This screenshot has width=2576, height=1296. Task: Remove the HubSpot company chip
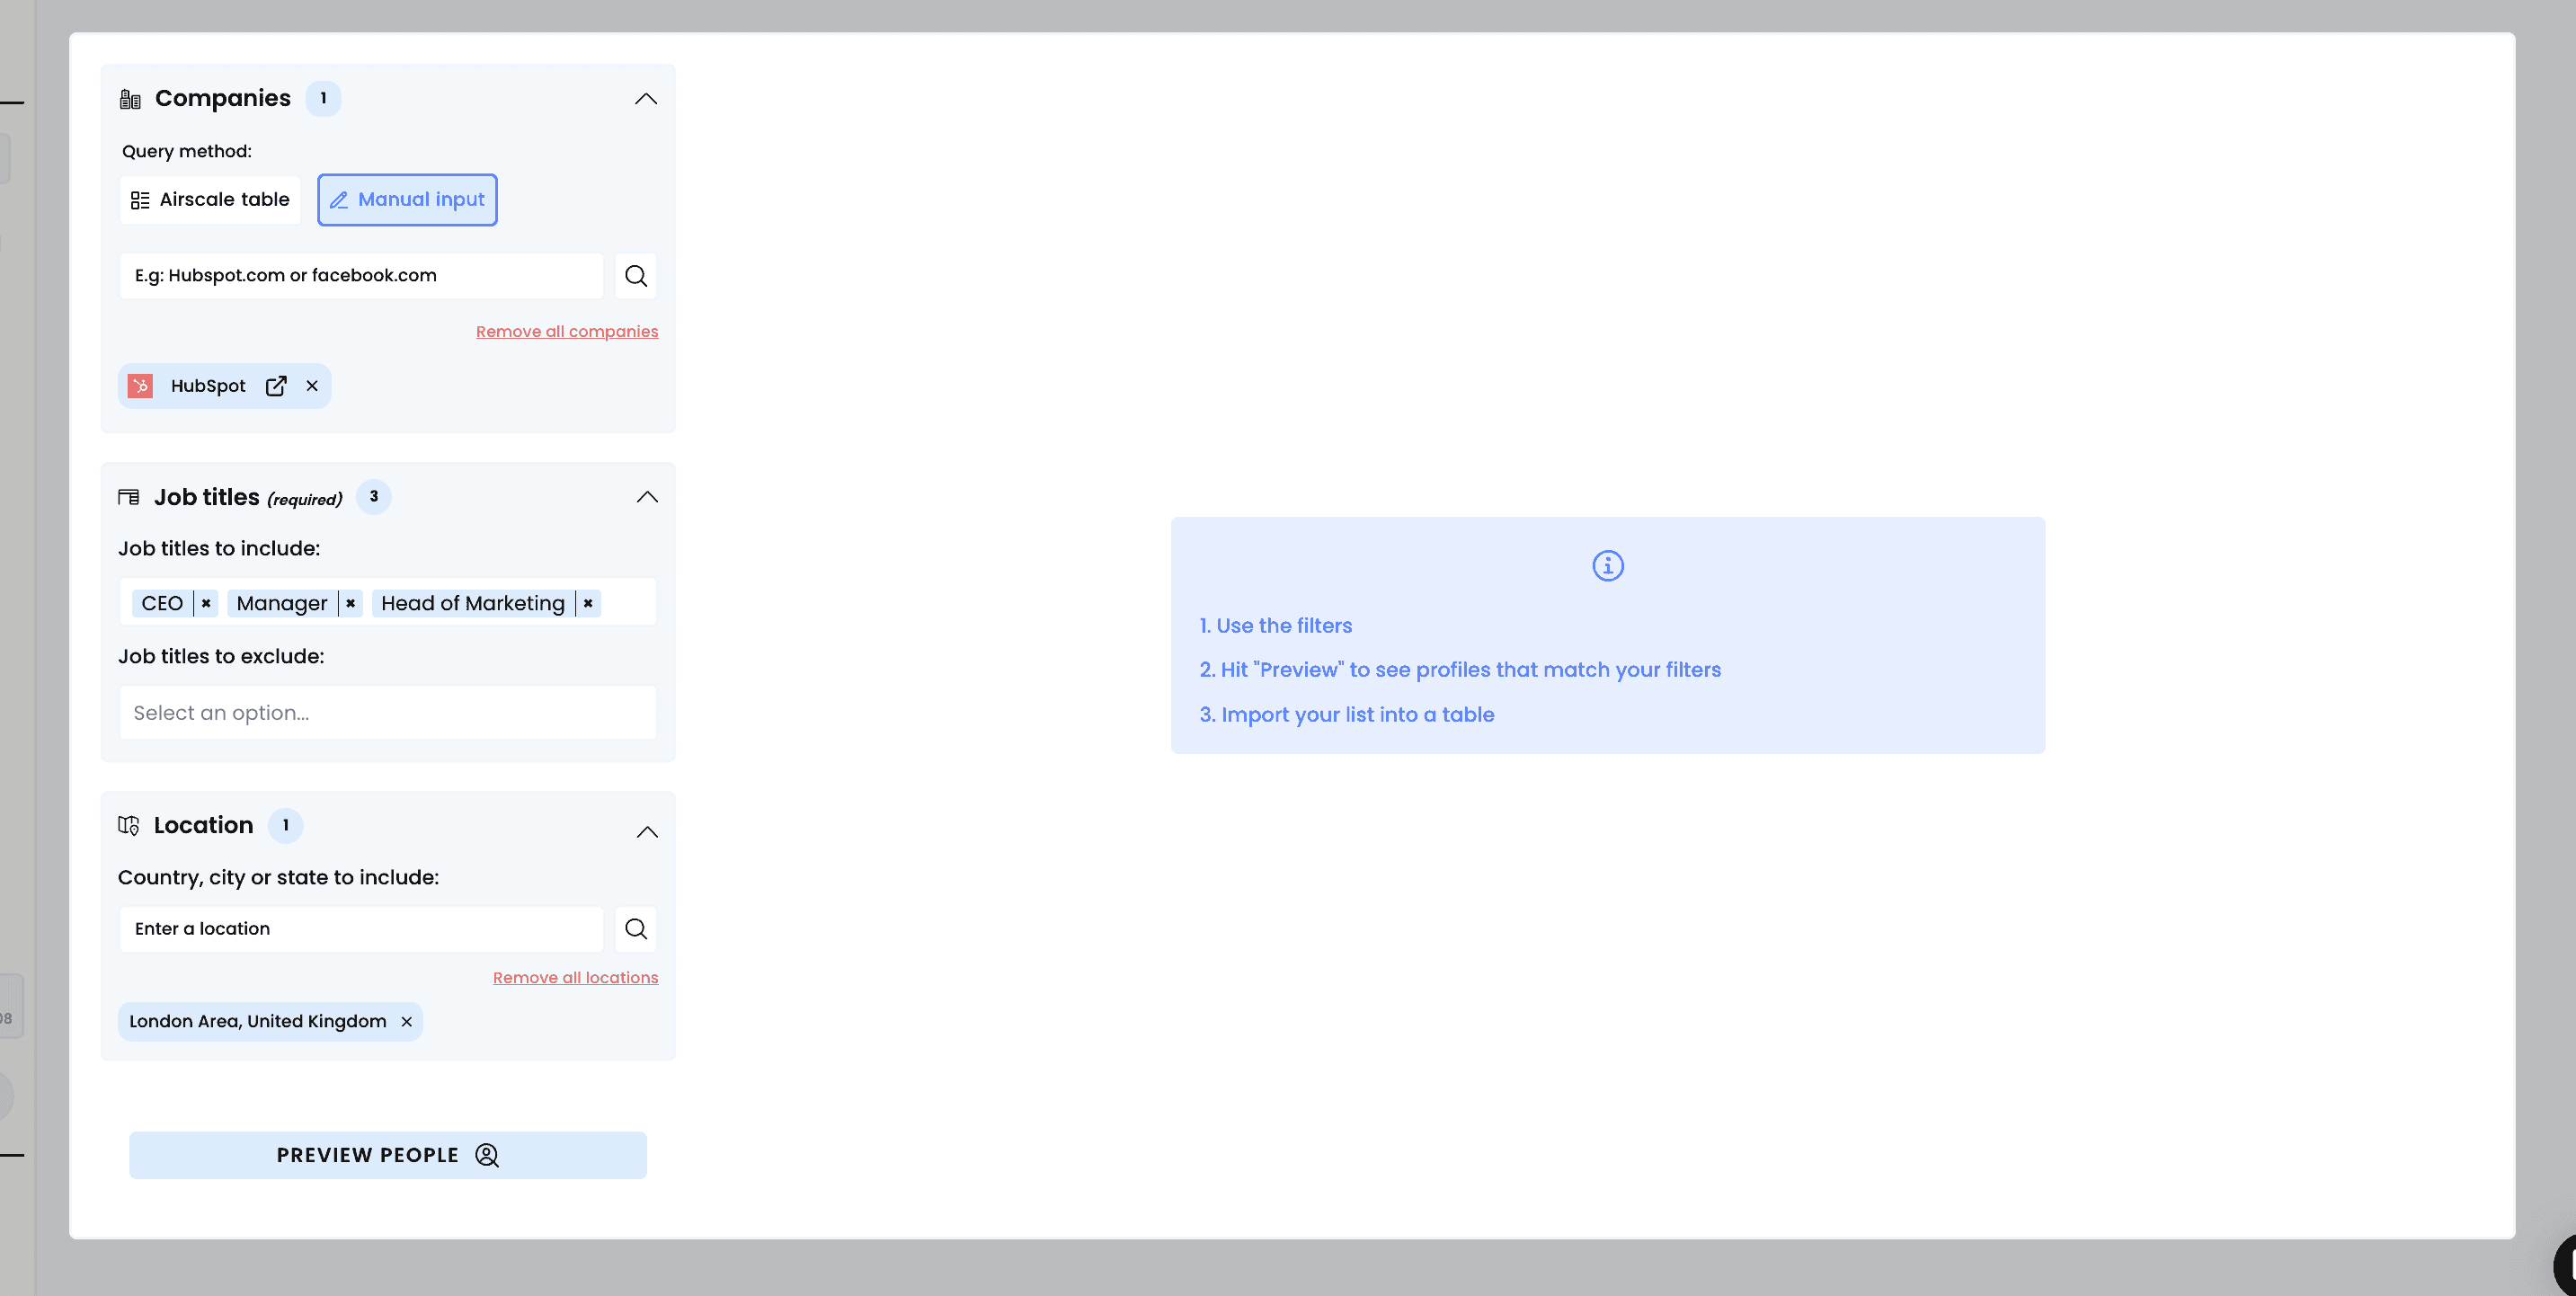(x=312, y=386)
